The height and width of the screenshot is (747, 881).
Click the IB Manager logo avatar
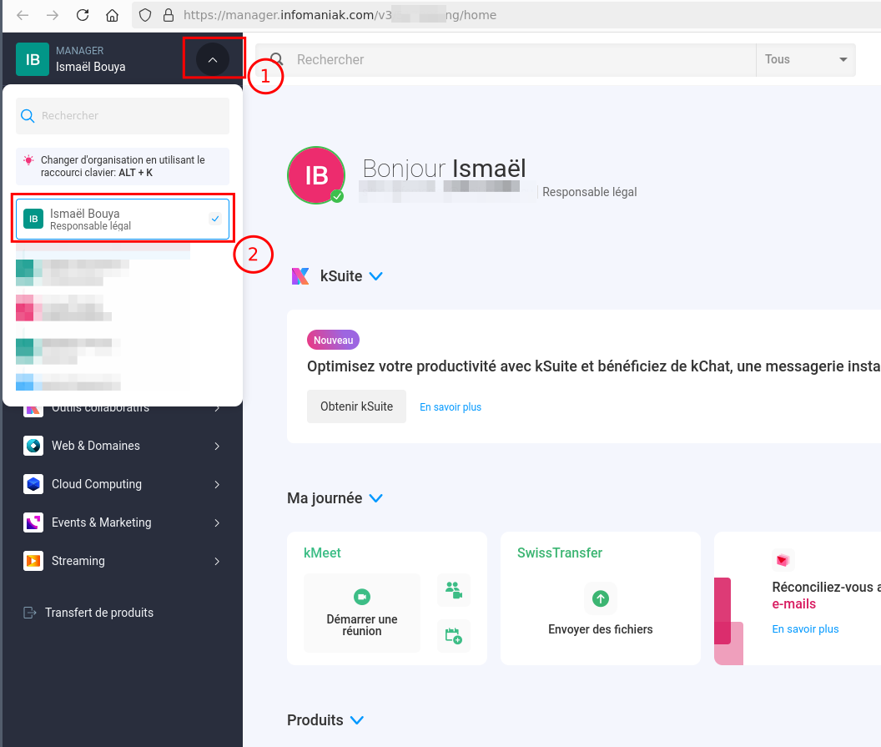(33, 59)
